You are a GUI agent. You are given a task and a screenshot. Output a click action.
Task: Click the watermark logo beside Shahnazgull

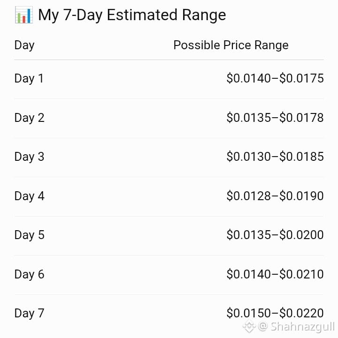coord(249,327)
